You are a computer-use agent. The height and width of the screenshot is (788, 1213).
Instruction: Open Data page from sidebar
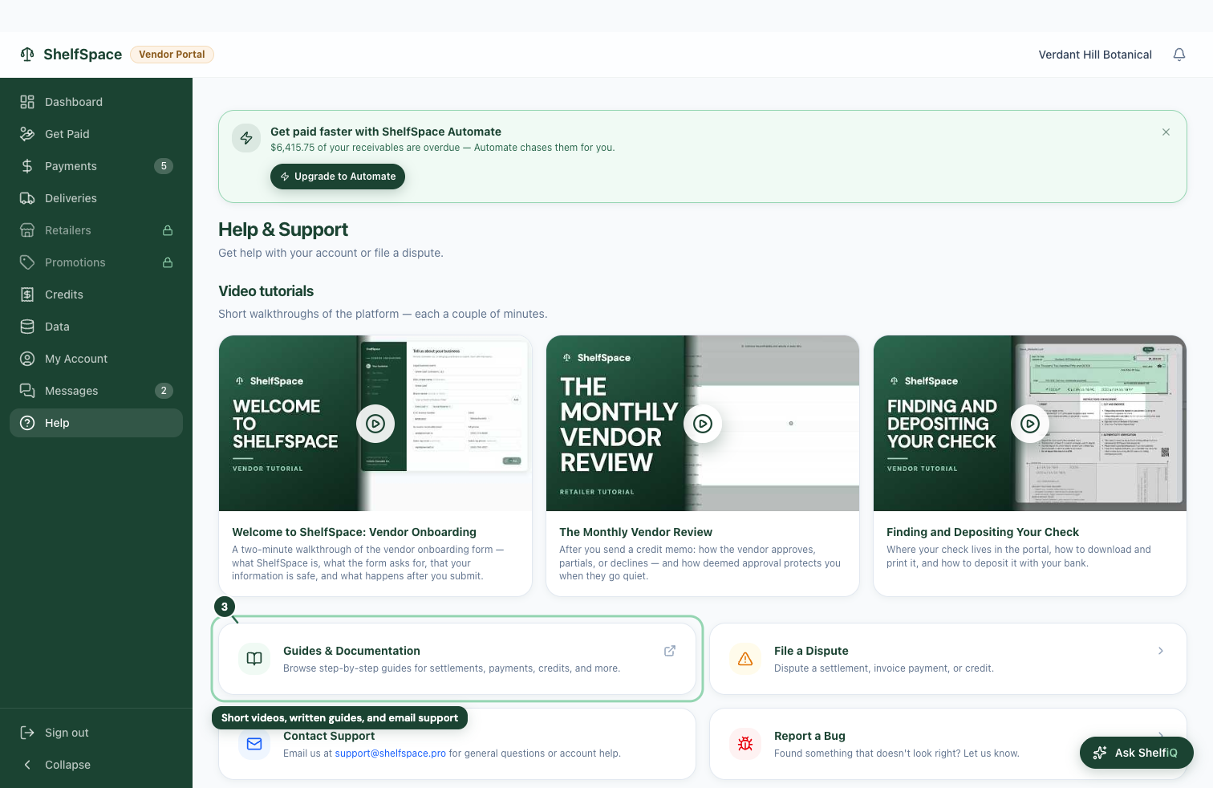96,327
